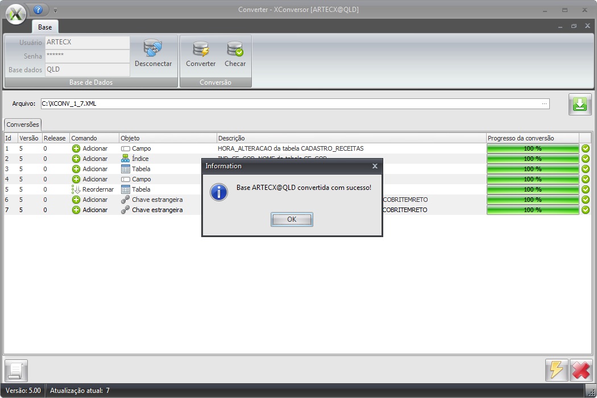Click the Desconectar database icon
This screenshot has width=597, height=398.
pos(153,49)
